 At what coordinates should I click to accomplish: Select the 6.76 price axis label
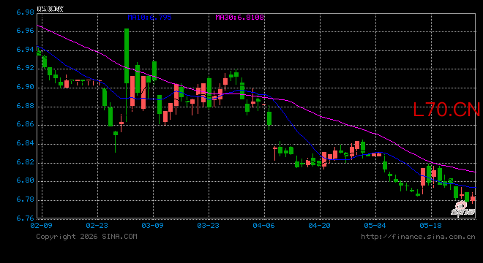click(x=25, y=218)
